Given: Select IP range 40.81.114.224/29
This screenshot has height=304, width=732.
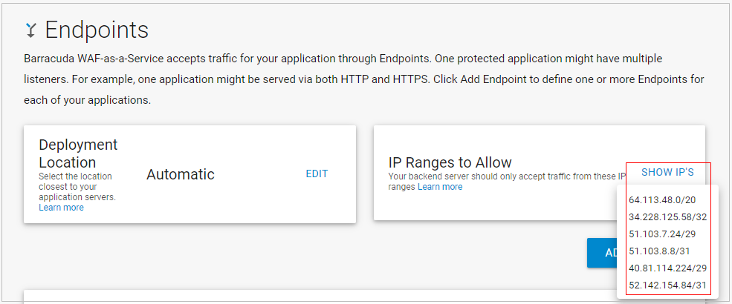Looking at the screenshot, I should pyautogui.click(x=667, y=268).
